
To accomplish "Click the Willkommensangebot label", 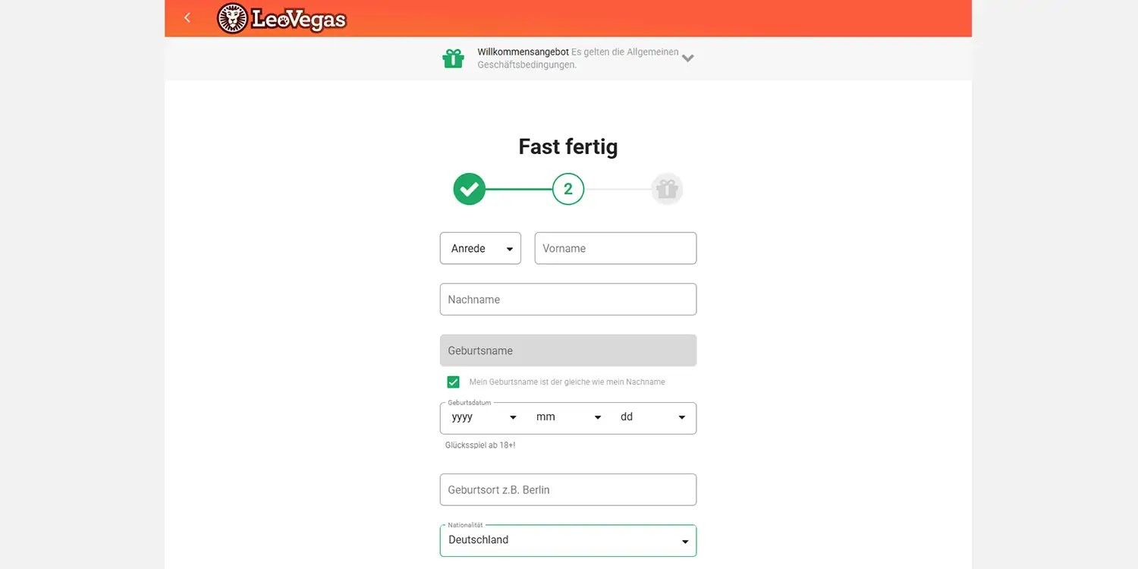I will tap(523, 52).
